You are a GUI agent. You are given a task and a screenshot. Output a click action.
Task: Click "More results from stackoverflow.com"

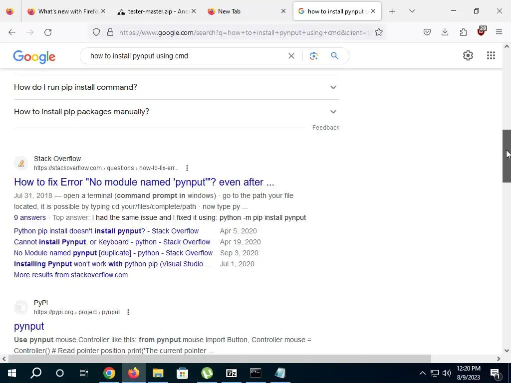(71, 275)
